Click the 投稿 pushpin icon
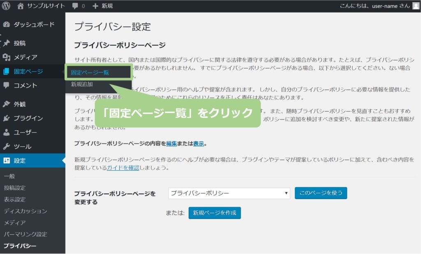This screenshot has width=421, height=254. (7, 43)
